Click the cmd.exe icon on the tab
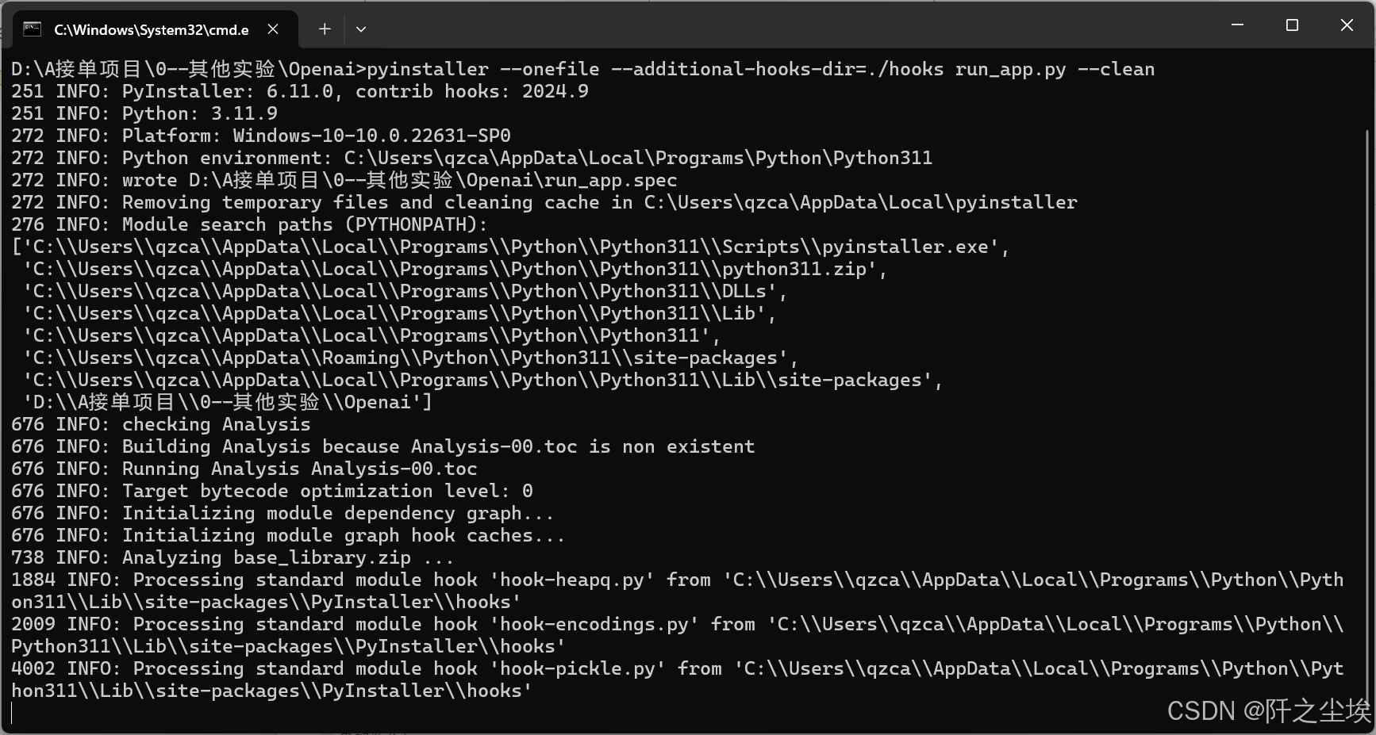This screenshot has height=735, width=1376. point(31,29)
